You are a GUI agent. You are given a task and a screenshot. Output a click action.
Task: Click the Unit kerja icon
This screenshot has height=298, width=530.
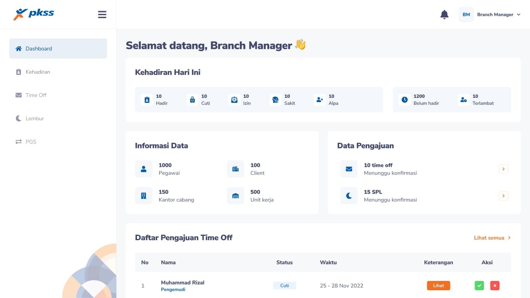[236, 196]
